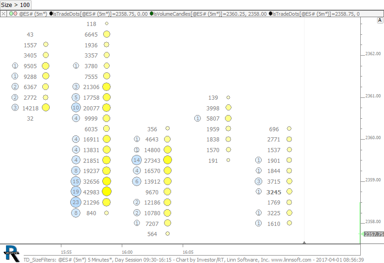Click the yellow dot next to 27343
Screen dimensions: 384x263
pos(167,160)
